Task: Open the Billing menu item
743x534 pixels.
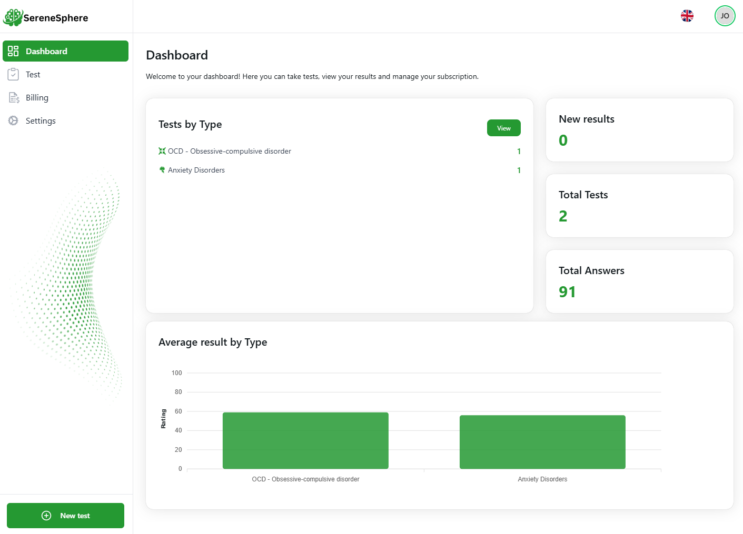Action: (x=37, y=98)
